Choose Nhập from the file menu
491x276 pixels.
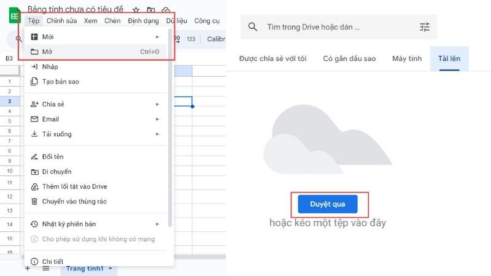(96, 67)
